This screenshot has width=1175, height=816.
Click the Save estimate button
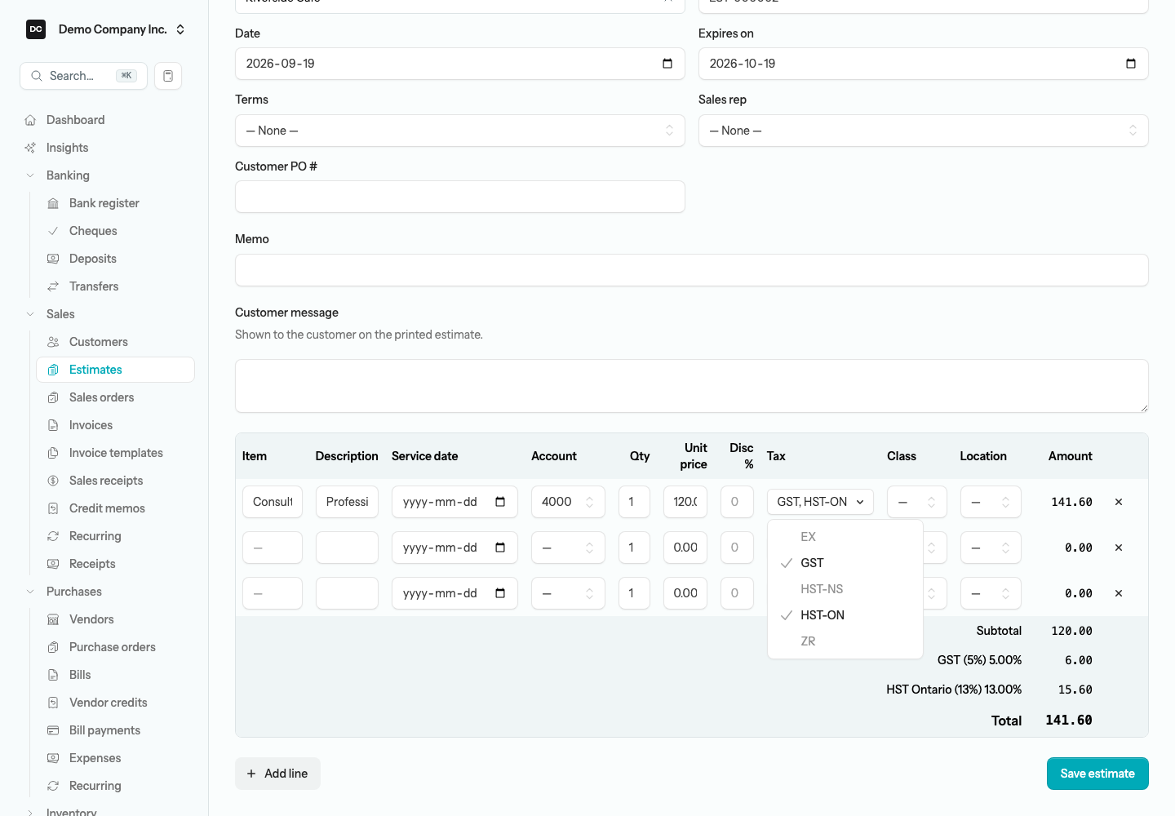pos(1097,774)
